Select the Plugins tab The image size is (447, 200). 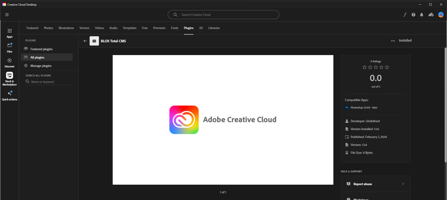pos(189,28)
